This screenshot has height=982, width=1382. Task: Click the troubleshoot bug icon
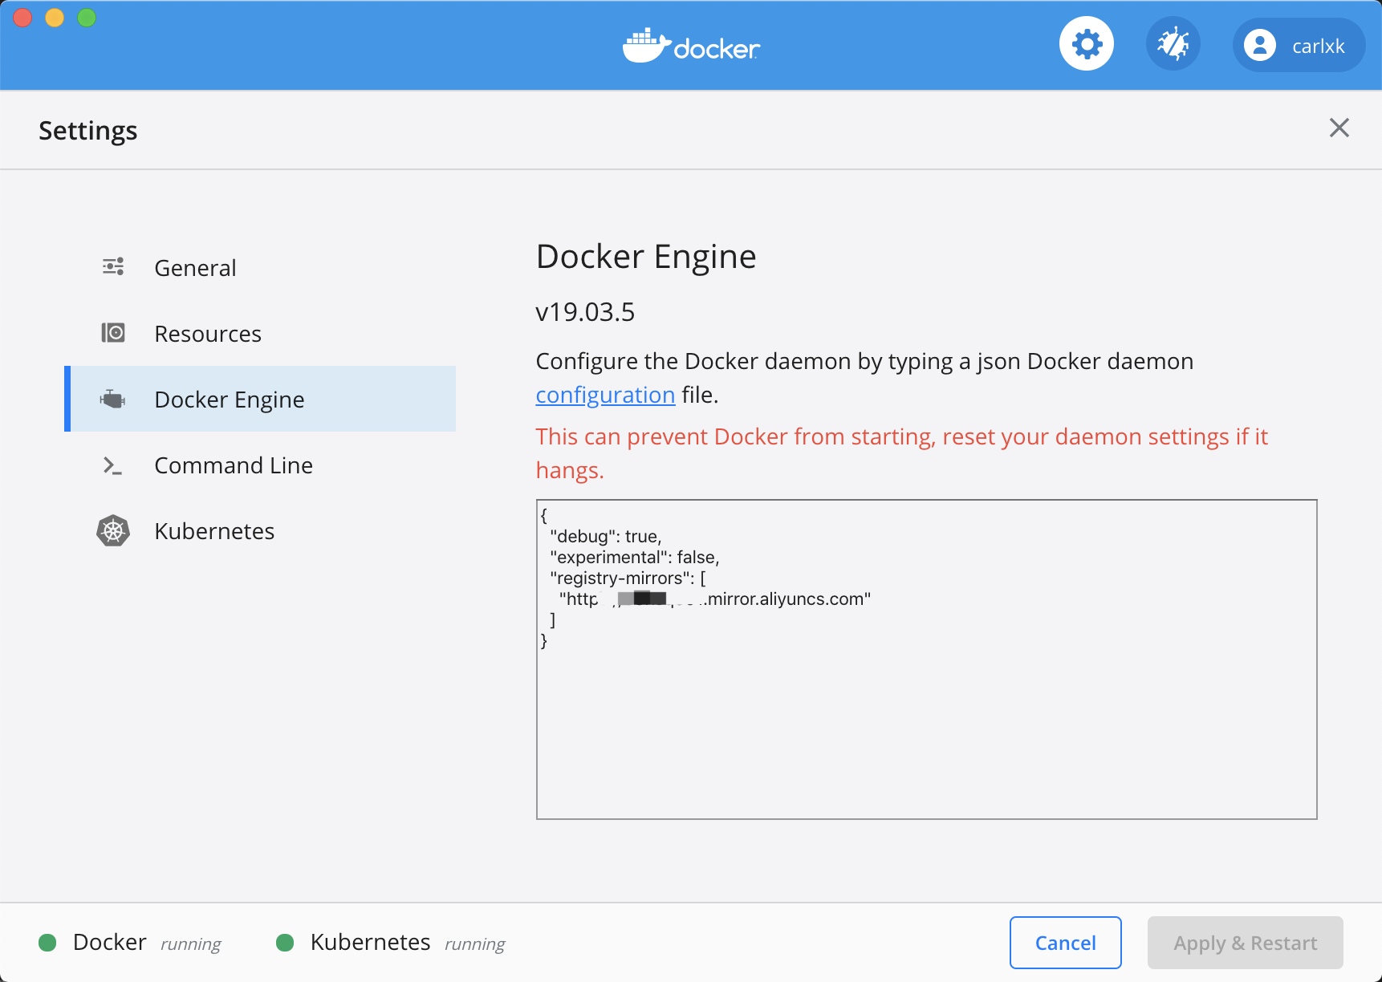1173,44
